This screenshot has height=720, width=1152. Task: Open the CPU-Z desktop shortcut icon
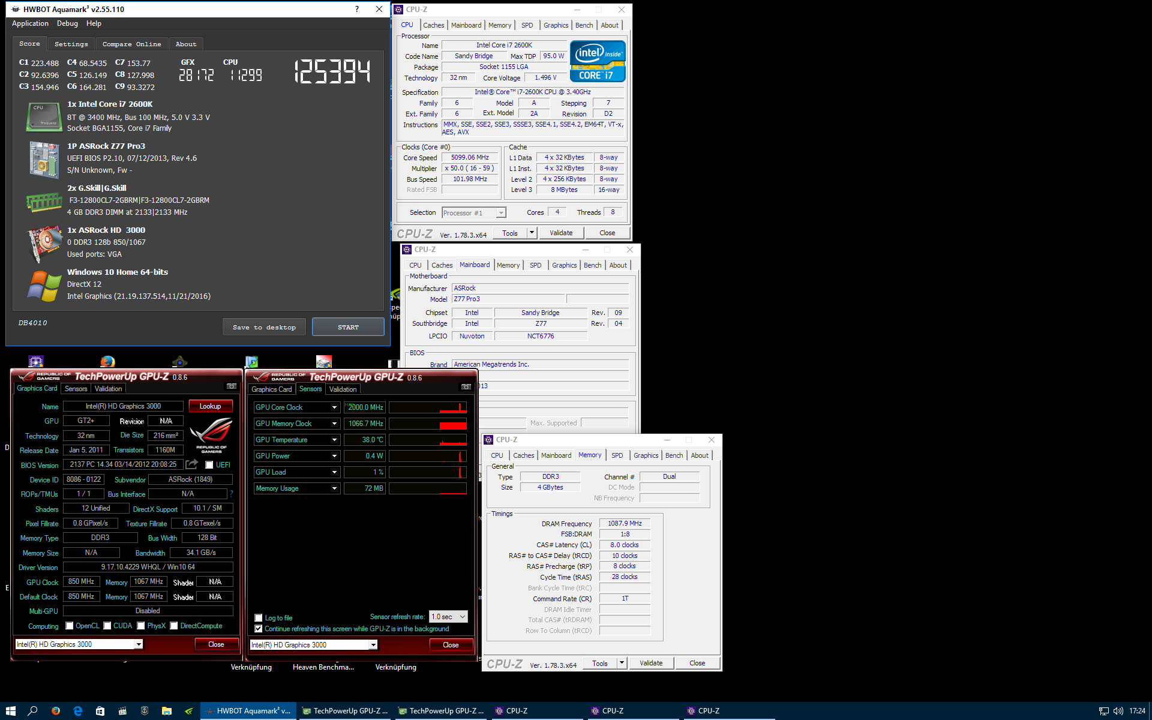point(36,361)
